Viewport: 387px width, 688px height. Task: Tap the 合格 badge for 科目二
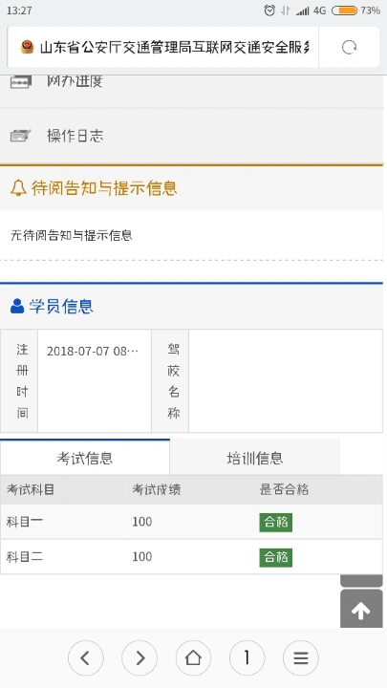pyautogui.click(x=275, y=557)
